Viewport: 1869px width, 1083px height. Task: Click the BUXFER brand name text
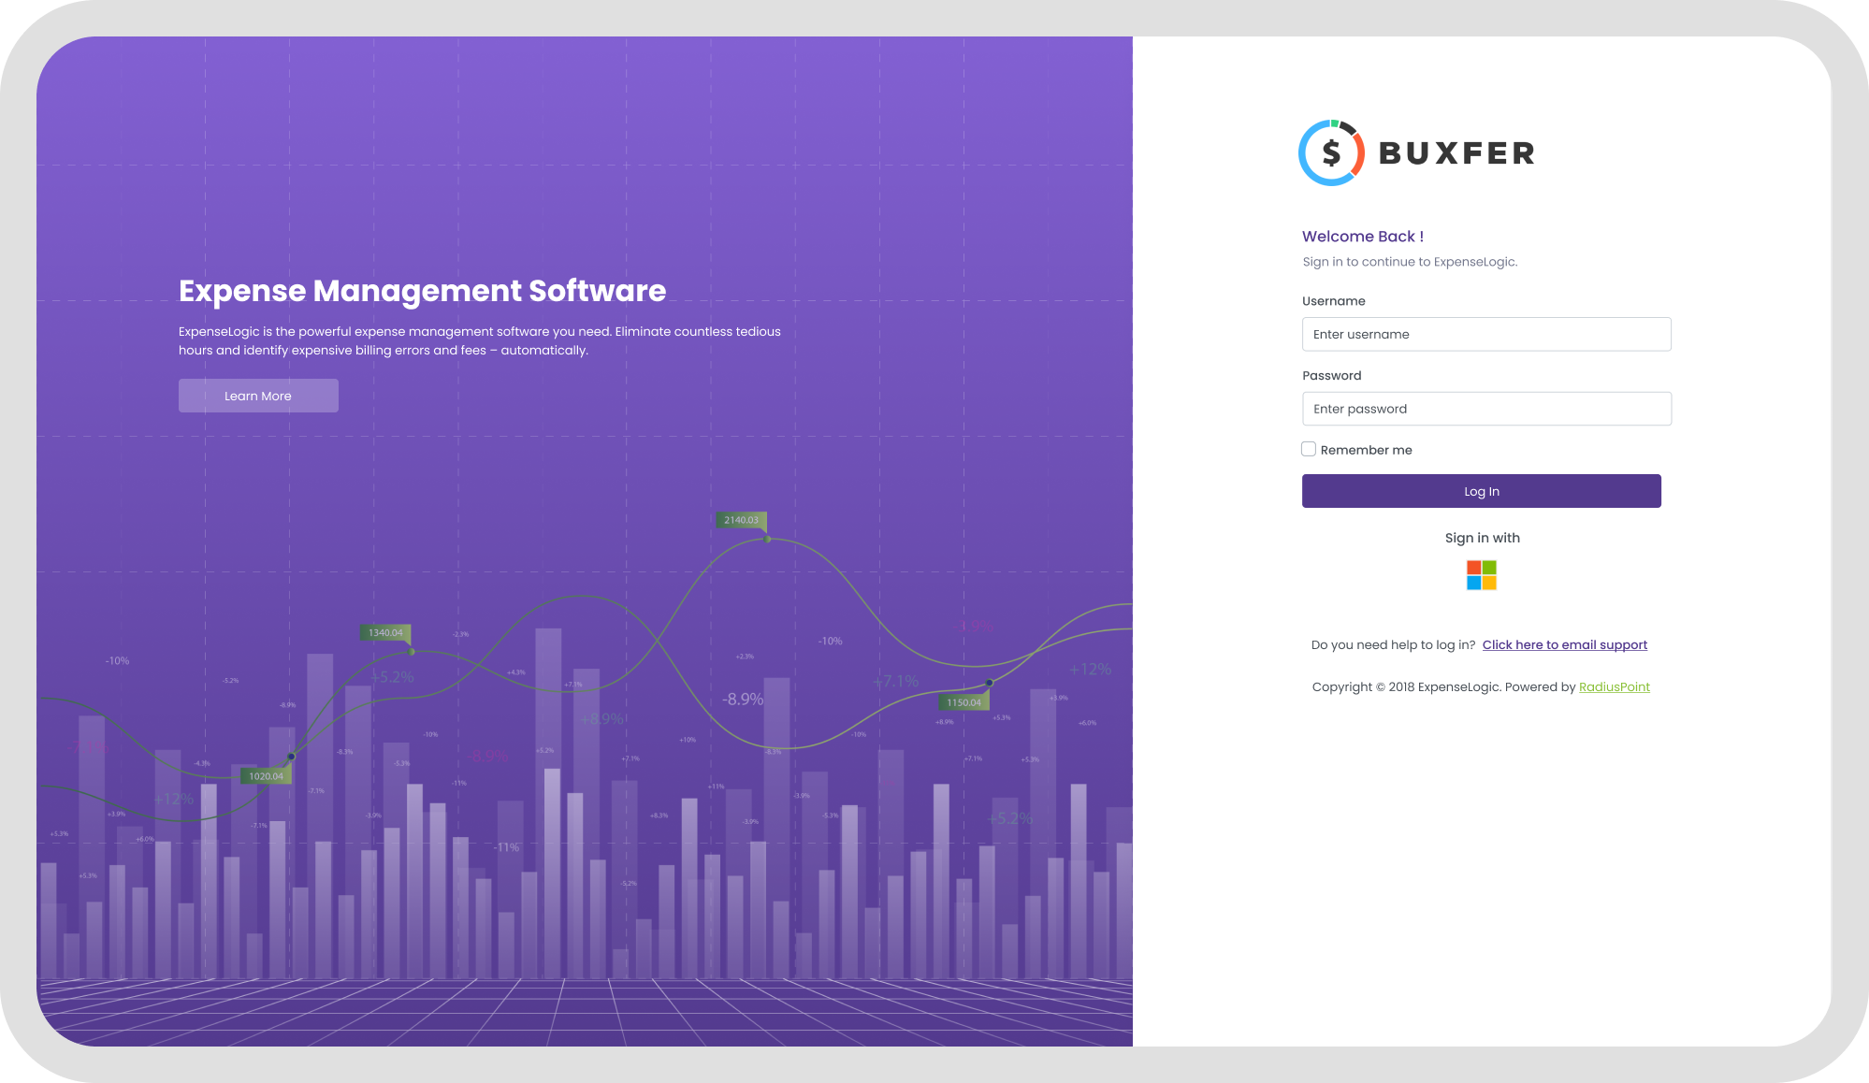(1456, 153)
